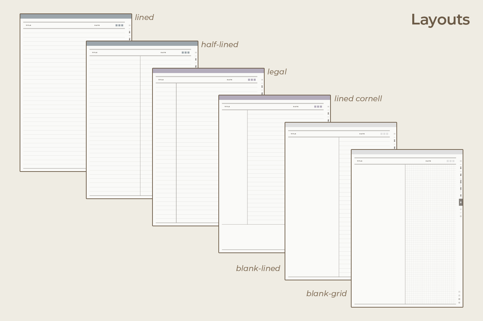Click the index icon atop blank-lined page sidebar

pyautogui.click(x=394, y=134)
